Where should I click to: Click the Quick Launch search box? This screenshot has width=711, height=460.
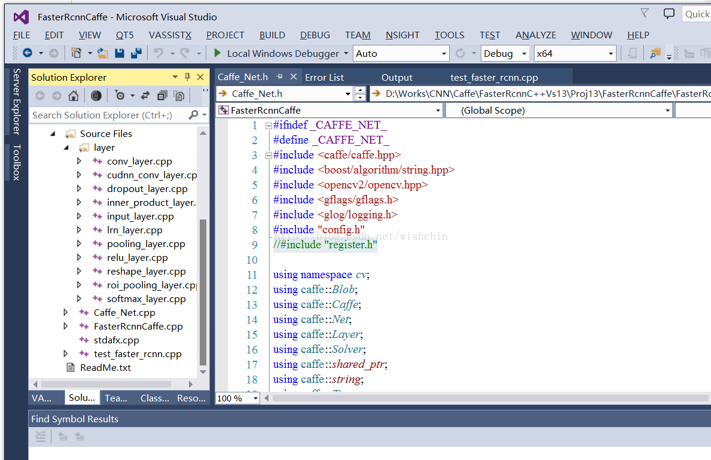pyautogui.click(x=697, y=14)
